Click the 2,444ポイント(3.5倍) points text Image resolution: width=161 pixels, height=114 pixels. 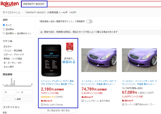pyautogui.click(x=92, y=93)
